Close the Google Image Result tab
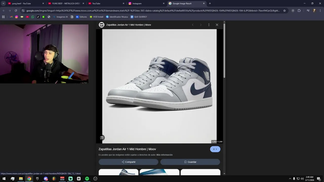This screenshot has width=324, height=182. coord(204,4)
